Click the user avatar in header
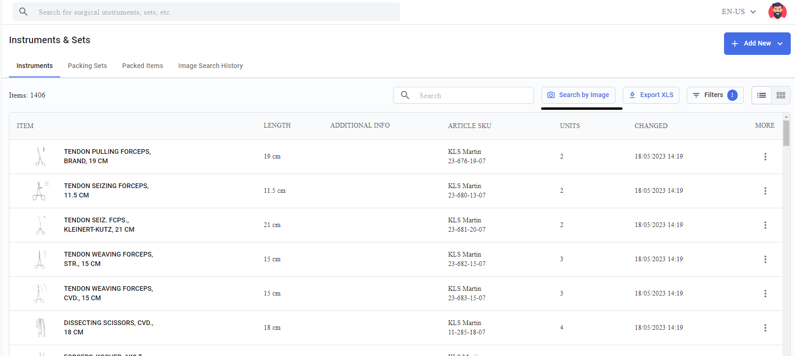Viewport: 795px width, 356px height. pyautogui.click(x=777, y=12)
